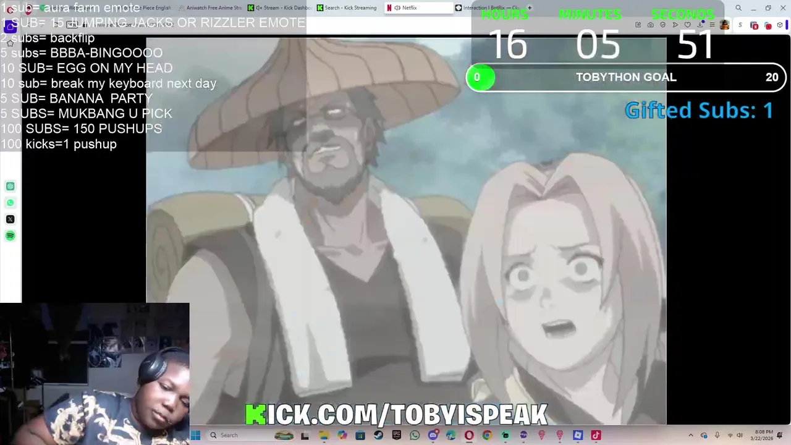
Task: Click the TOBYTHON GOAL progress bar
Action: pos(626,77)
